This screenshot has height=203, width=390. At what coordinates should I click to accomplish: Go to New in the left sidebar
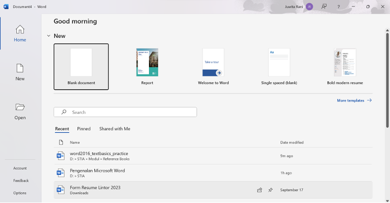point(20,72)
